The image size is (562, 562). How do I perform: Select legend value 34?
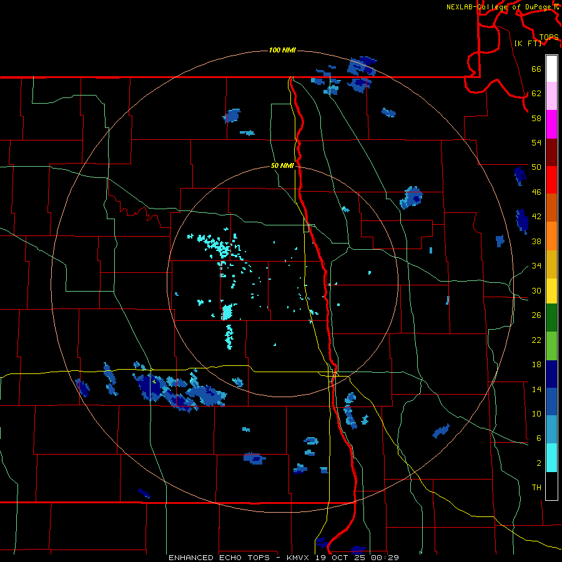click(536, 266)
